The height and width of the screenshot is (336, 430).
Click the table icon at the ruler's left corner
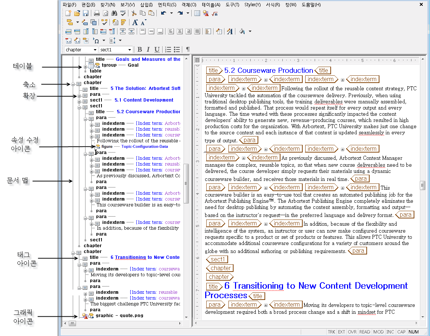click(197, 60)
